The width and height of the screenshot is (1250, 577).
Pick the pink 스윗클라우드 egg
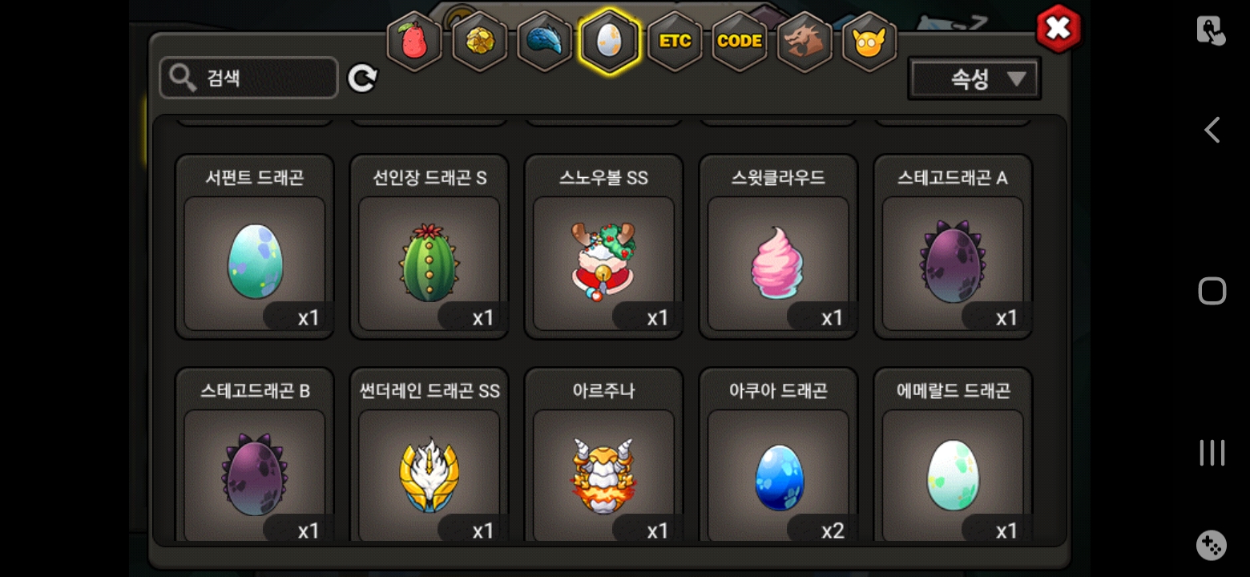click(779, 247)
